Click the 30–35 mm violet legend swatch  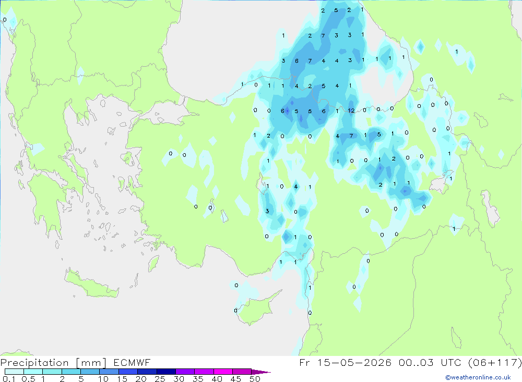tap(185, 372)
